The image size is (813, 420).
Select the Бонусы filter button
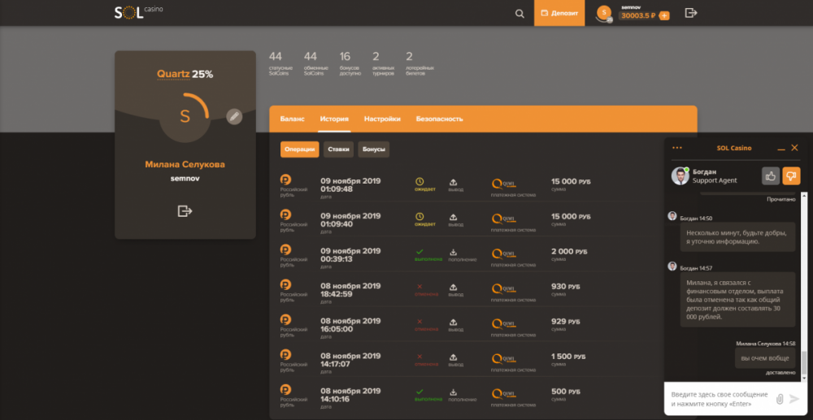[x=373, y=149]
